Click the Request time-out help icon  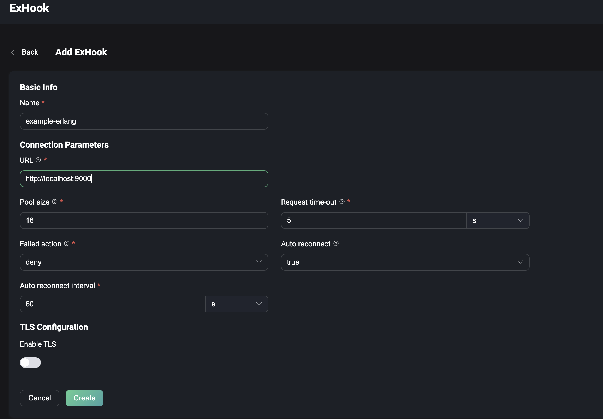coord(342,202)
